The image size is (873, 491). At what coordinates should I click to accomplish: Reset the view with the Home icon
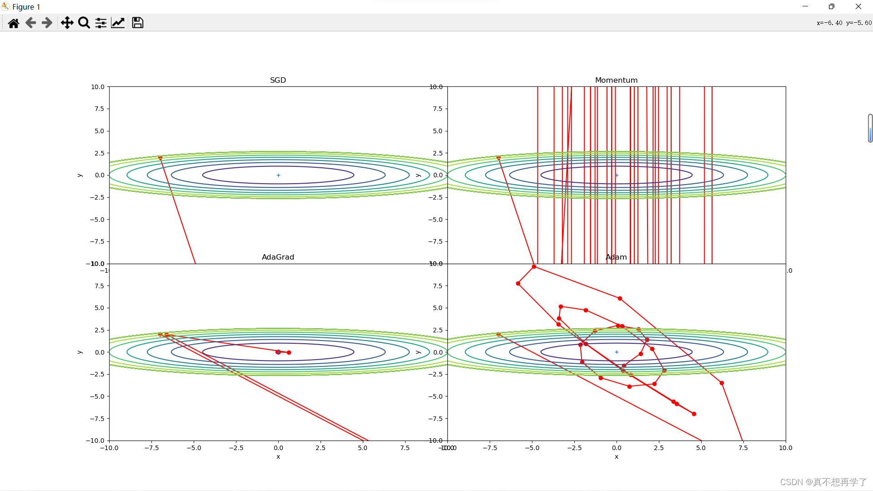[14, 23]
